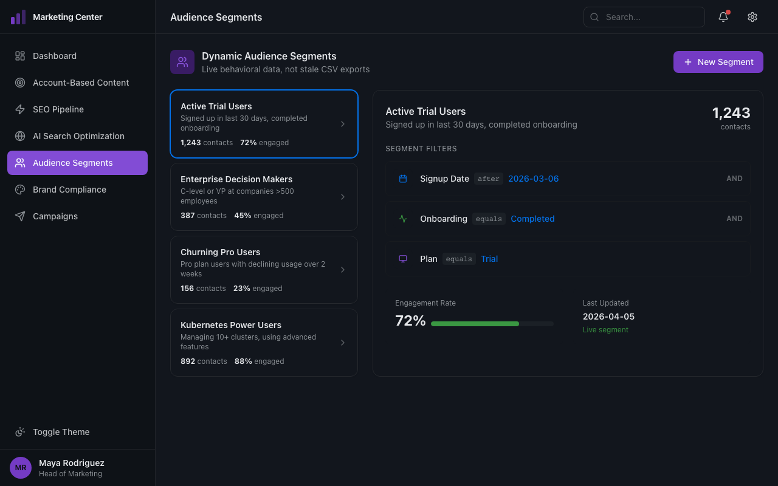Expand the Churning Pro Users segment
This screenshot has height=486, width=778.
pos(264,270)
